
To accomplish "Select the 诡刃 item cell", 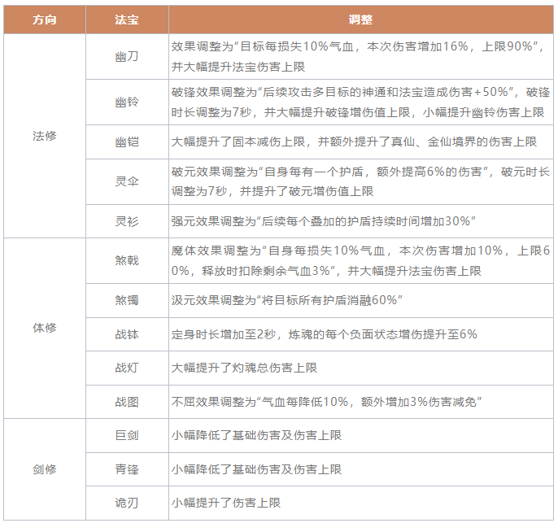I will tap(127, 503).
